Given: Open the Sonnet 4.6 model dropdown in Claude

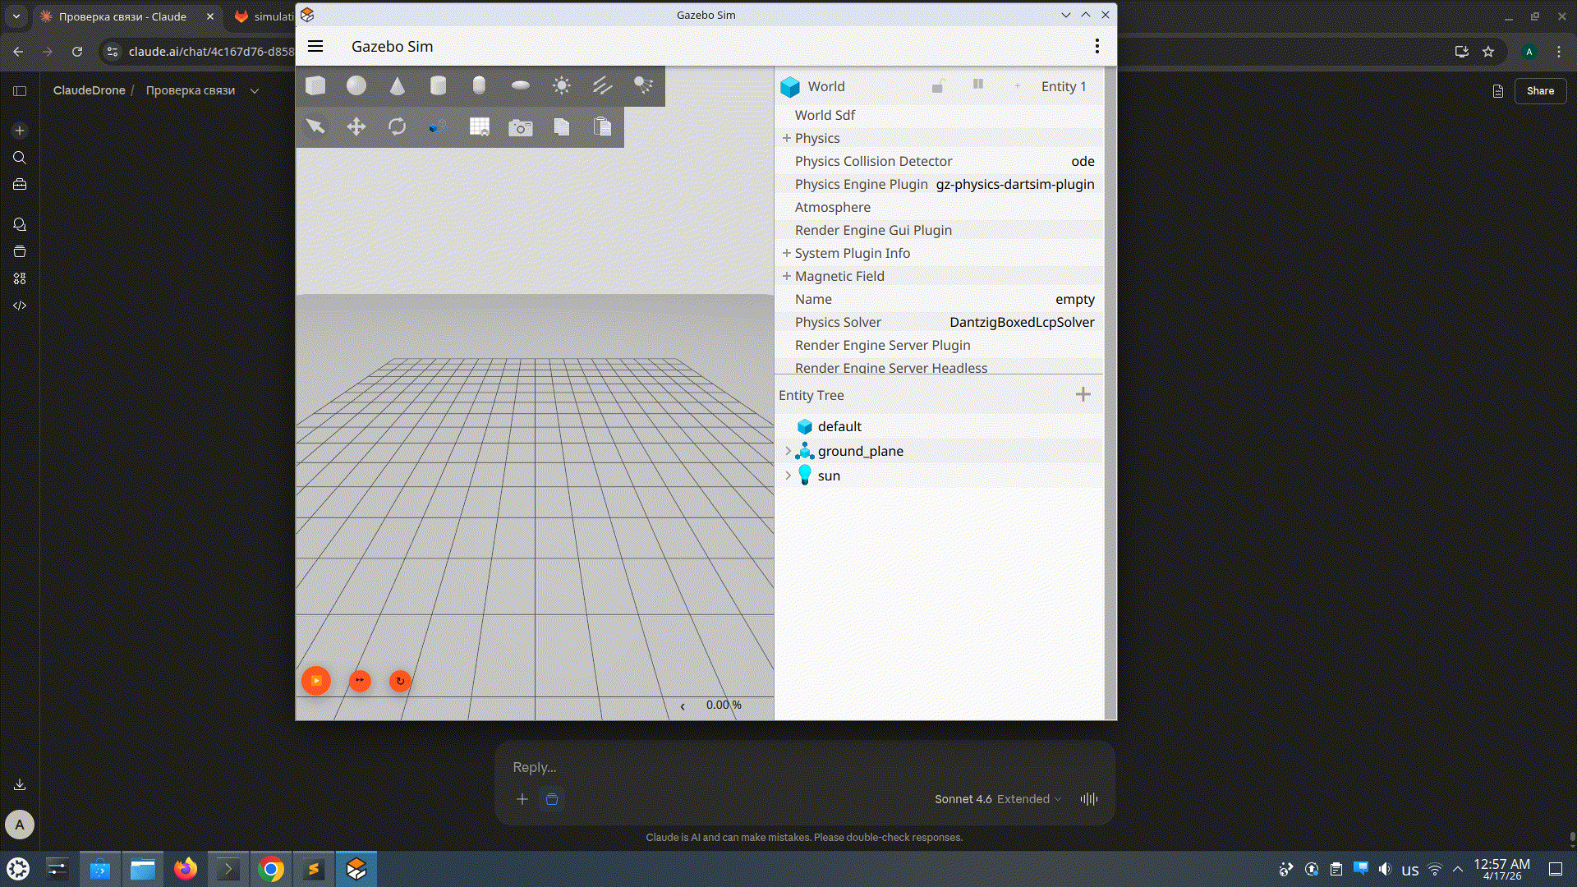Looking at the screenshot, I should tap(998, 799).
